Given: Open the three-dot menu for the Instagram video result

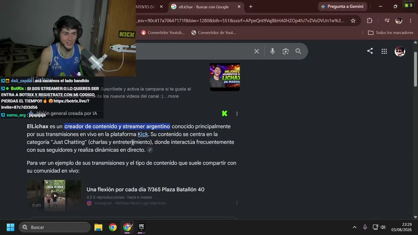Looking at the screenshot, I should (x=237, y=203).
